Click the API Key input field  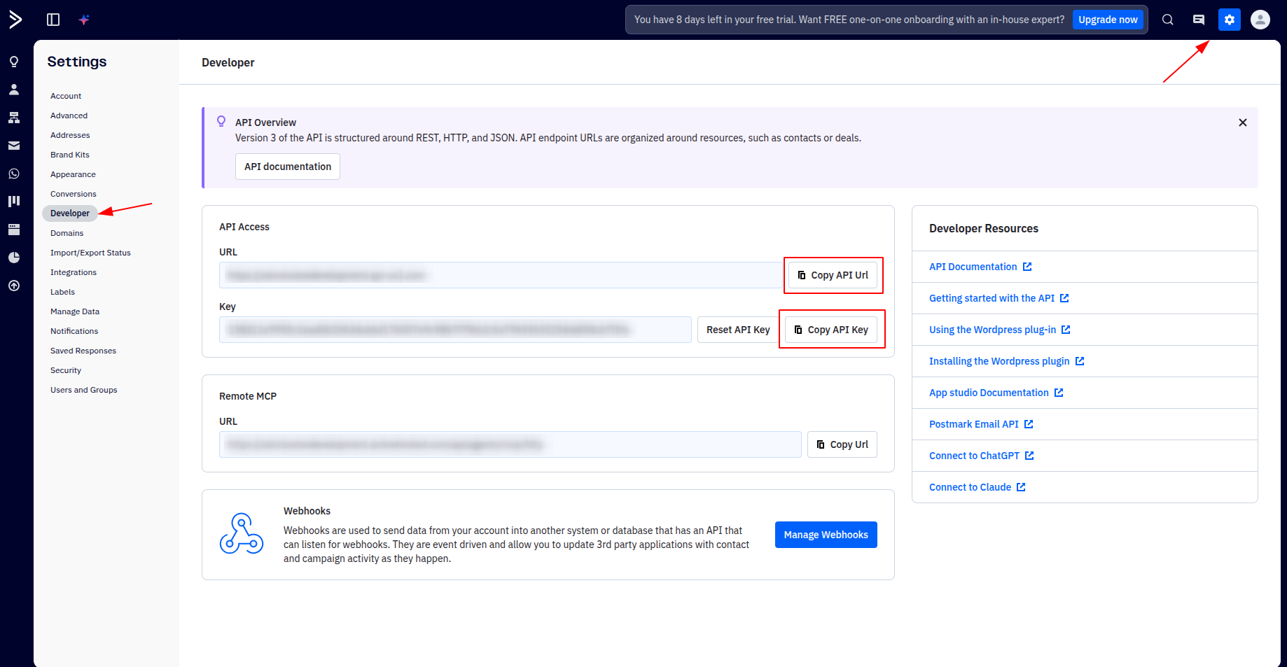[455, 330]
